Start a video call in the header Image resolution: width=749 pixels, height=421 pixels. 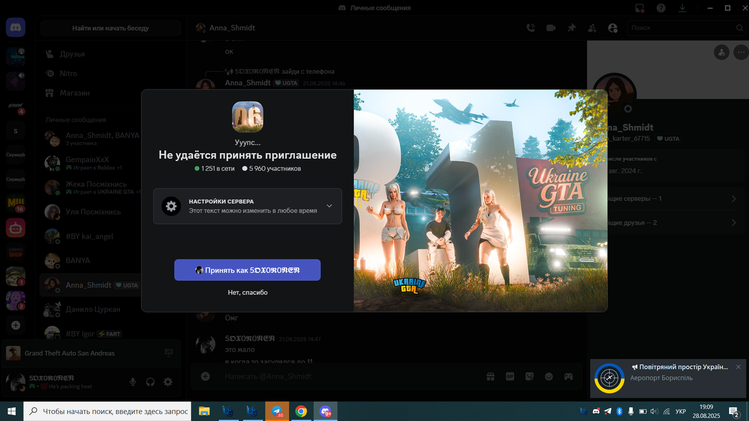click(x=551, y=27)
